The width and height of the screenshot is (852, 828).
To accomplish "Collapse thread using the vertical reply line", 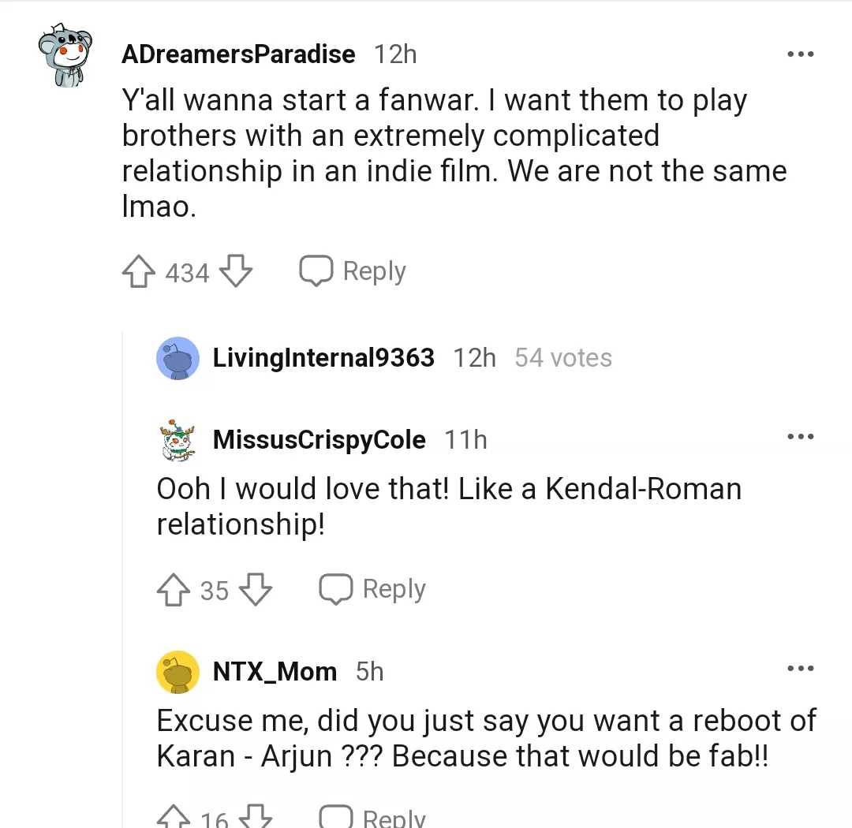I will [x=123, y=552].
